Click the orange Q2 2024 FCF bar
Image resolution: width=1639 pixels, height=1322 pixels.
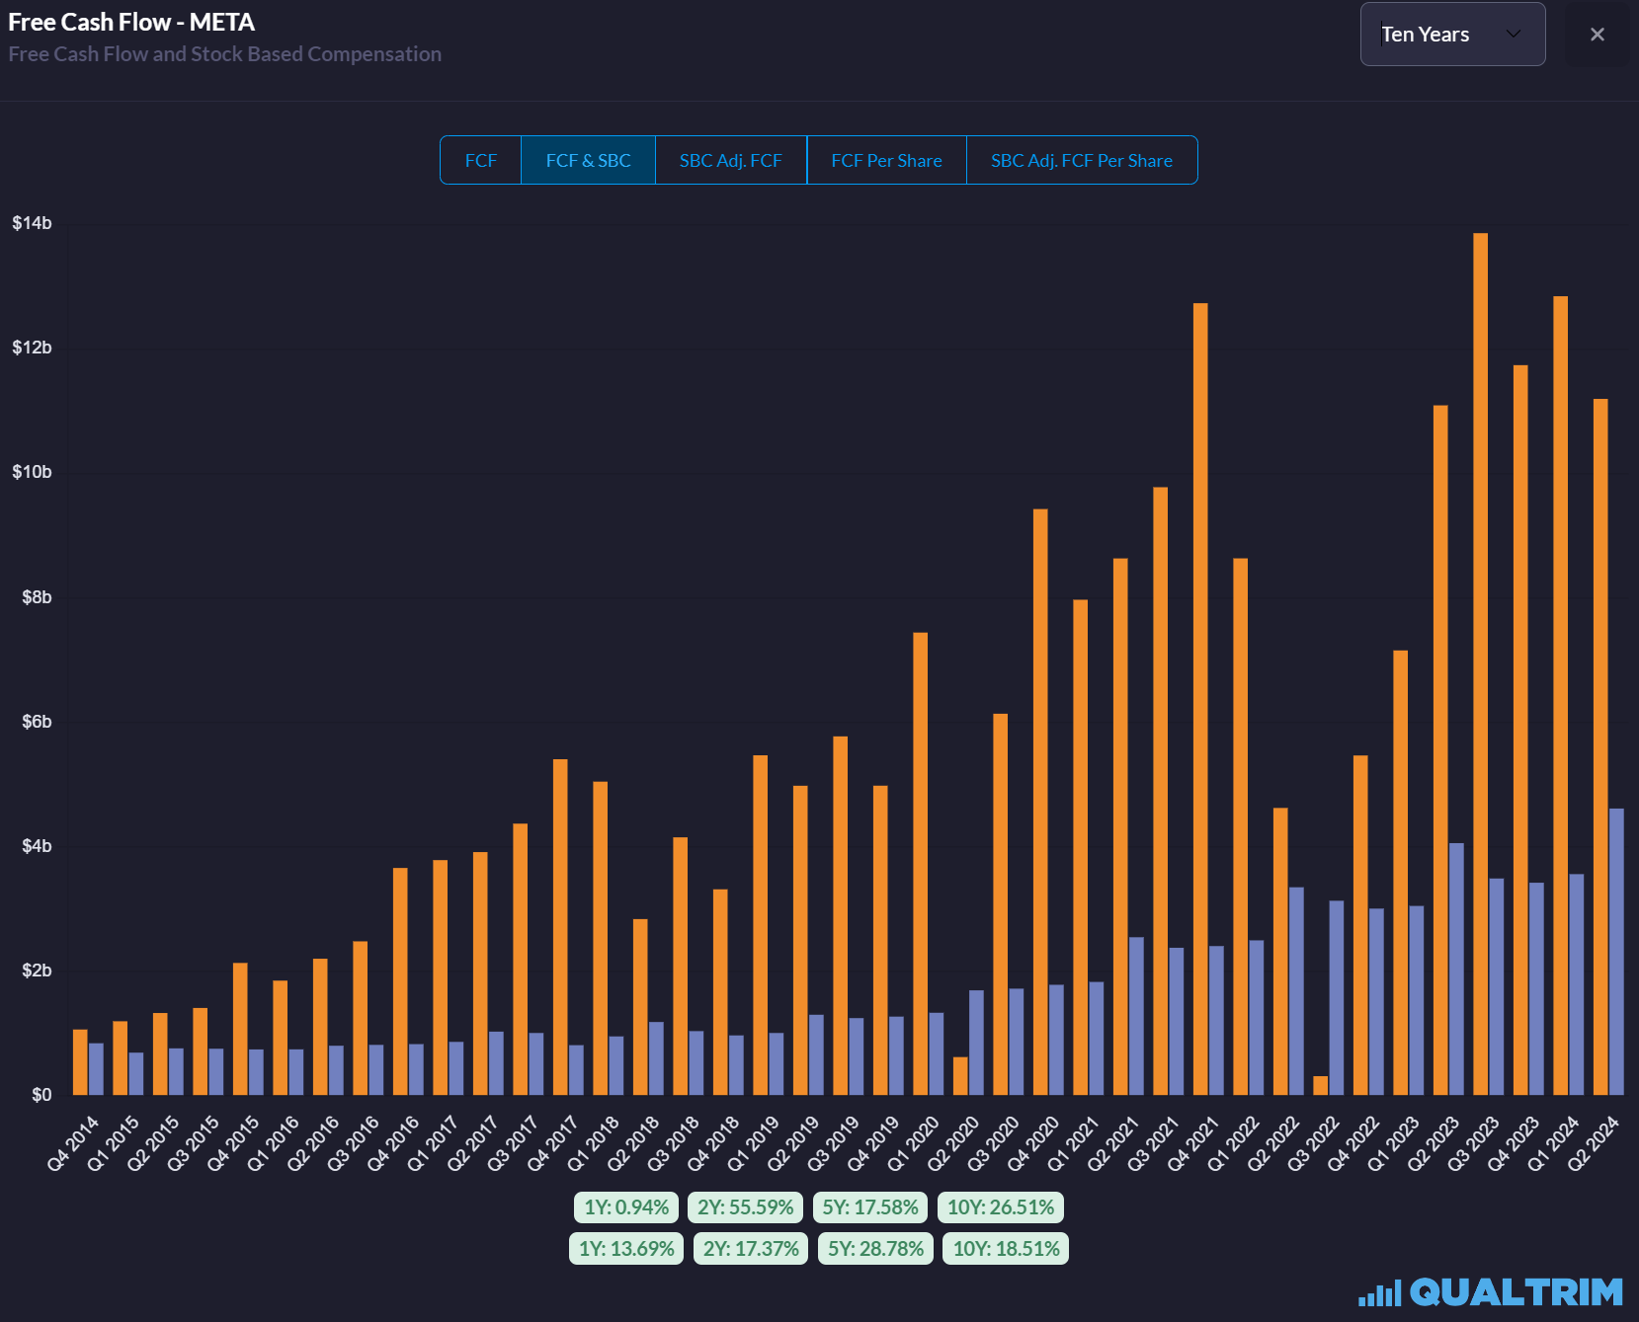(x=1600, y=746)
